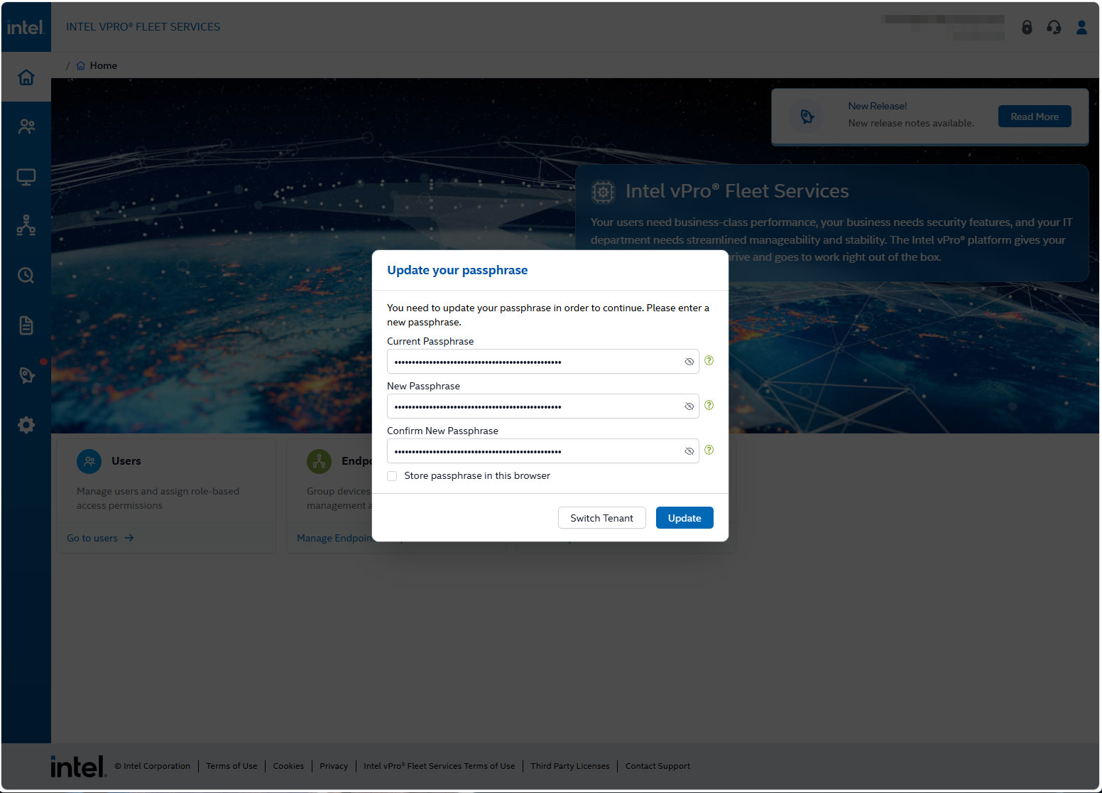
Task: Click the Users card icon
Action: pyautogui.click(x=89, y=461)
